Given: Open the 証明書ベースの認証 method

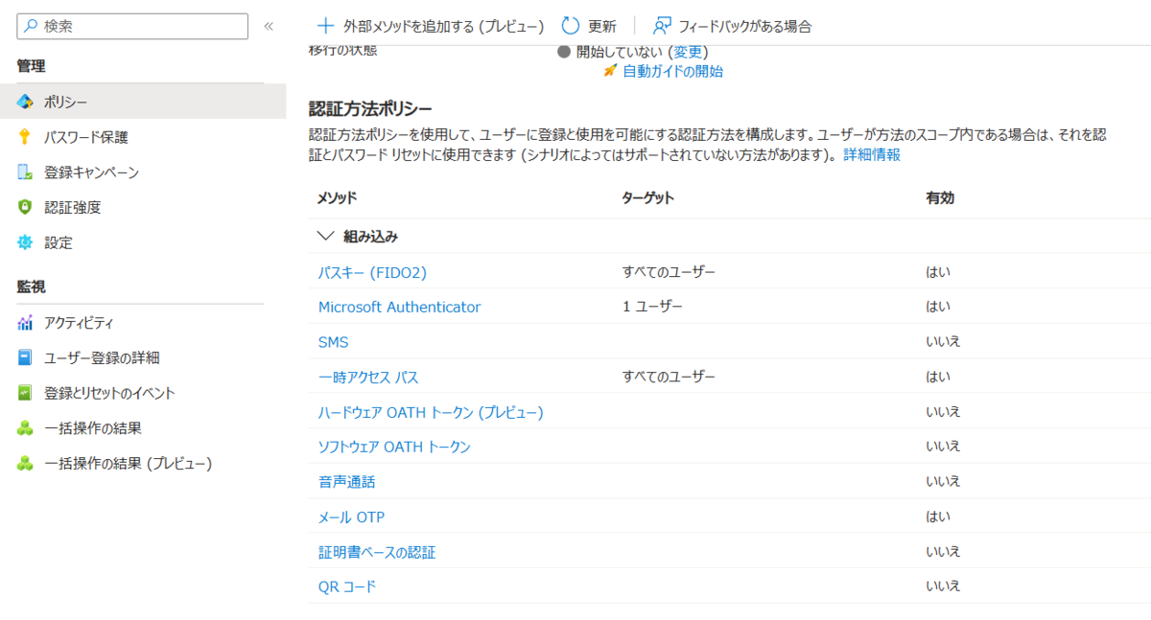Looking at the screenshot, I should [x=377, y=552].
